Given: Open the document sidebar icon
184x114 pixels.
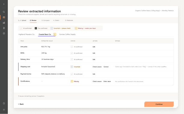Looking at the screenshot, I should point(4,28).
